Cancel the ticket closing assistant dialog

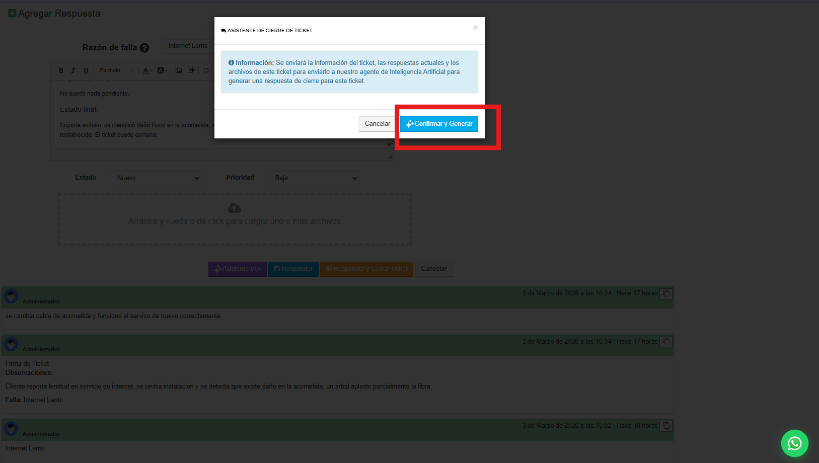point(377,124)
